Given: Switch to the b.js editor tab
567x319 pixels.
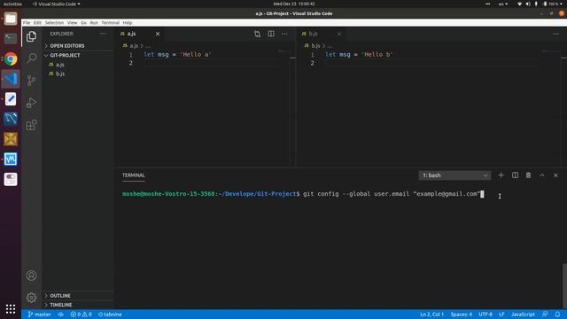Looking at the screenshot, I should (x=321, y=34).
